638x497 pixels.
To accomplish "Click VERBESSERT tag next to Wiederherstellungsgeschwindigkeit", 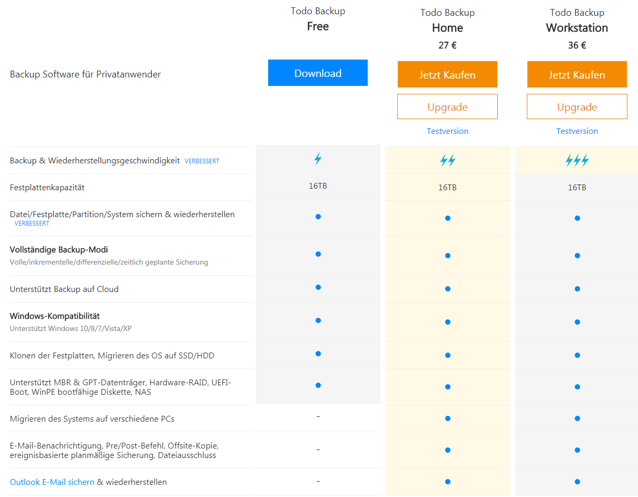I will click(202, 161).
